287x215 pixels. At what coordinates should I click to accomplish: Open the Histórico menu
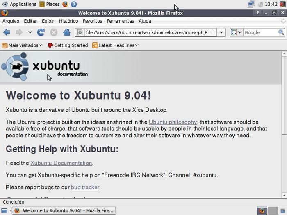tap(68, 21)
